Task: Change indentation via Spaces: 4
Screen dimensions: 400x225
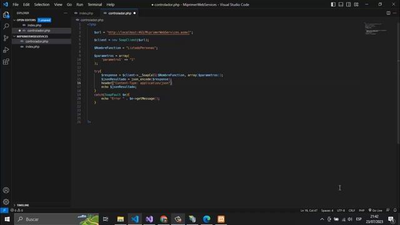Action: point(327,210)
